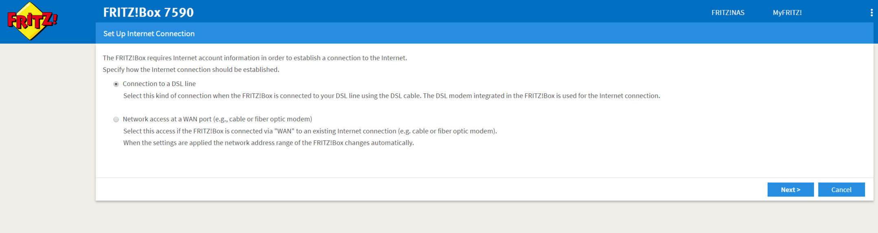This screenshot has height=233, width=878.
Task: Click the "Connection to a DSL line" label
Action: click(x=159, y=84)
